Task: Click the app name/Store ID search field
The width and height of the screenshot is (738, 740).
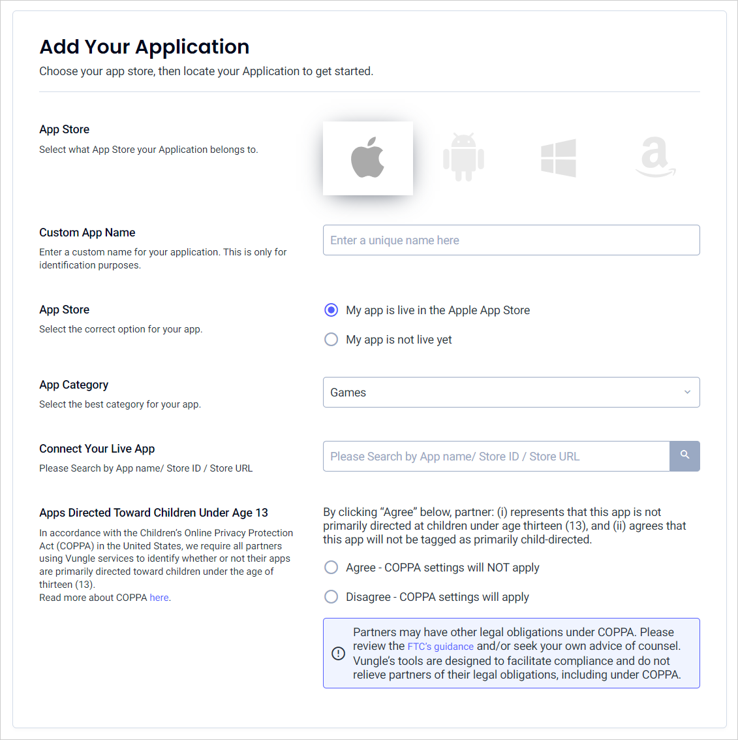Action: pos(496,457)
